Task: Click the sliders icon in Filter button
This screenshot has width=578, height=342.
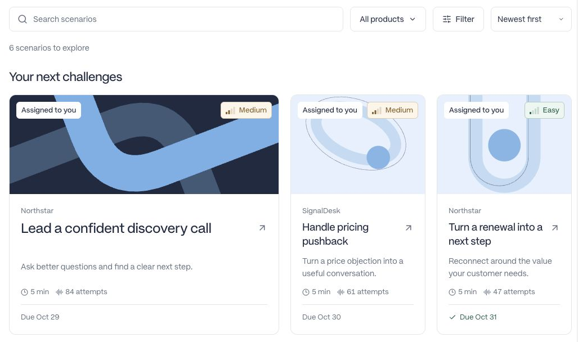Action: [447, 19]
